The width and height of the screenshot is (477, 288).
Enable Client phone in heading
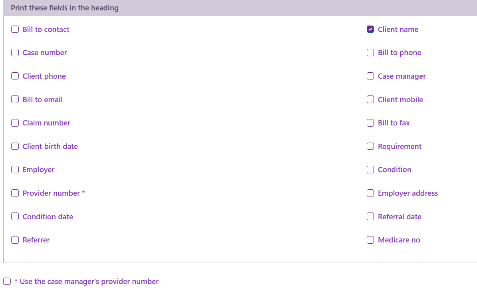15,76
